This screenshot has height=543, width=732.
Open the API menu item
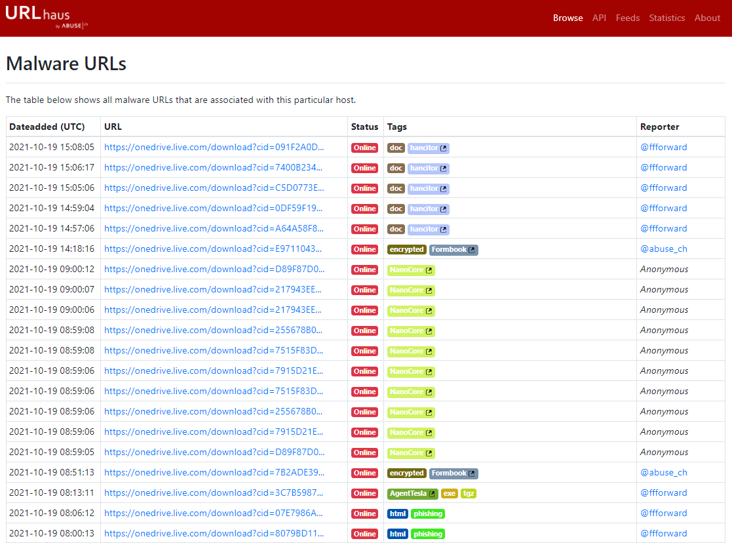[599, 18]
